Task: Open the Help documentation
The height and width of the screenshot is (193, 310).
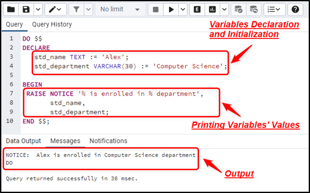Action: tap(295, 9)
